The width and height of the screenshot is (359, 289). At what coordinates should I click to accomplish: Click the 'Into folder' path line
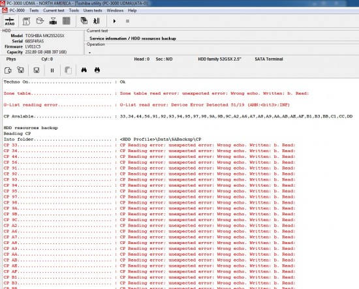(102, 139)
